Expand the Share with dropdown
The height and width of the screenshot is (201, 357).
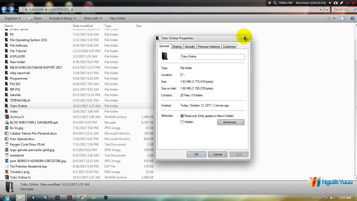(93, 18)
